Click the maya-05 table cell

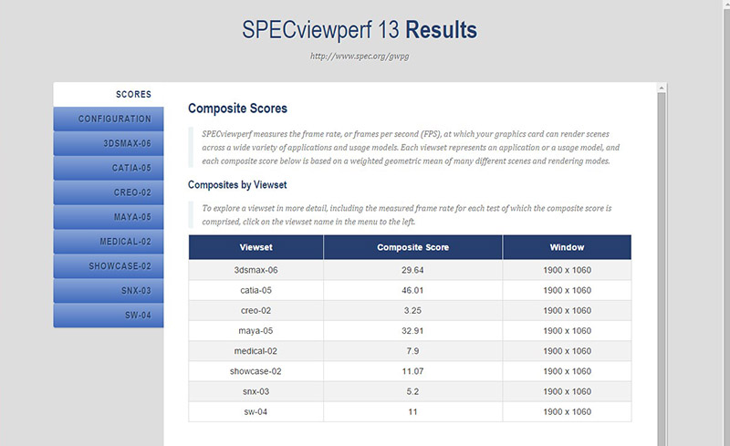pyautogui.click(x=256, y=331)
